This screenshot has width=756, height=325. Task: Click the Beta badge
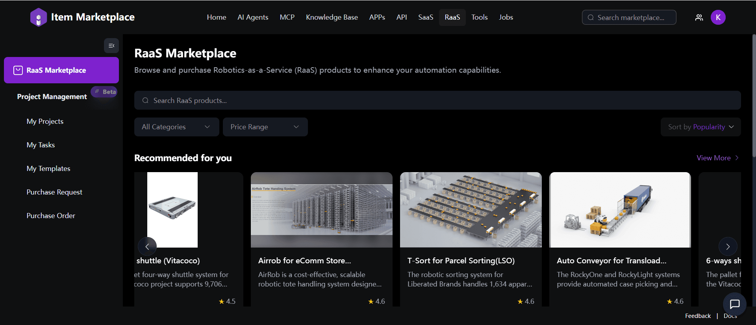(104, 92)
